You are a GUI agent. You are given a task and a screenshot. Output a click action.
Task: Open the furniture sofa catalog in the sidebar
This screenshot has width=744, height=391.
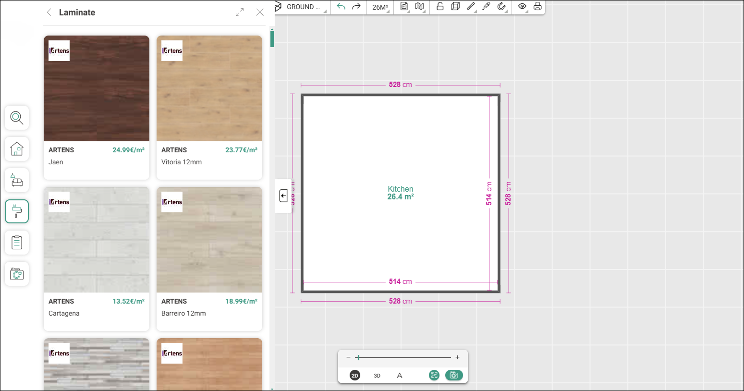[17, 180]
